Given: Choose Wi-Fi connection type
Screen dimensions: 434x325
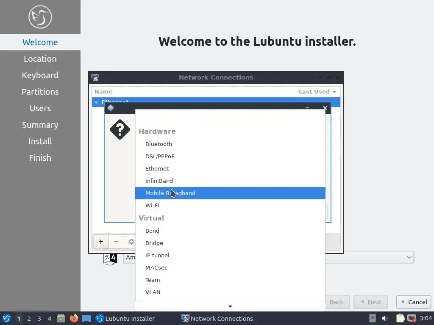Looking at the screenshot, I should pos(230,205).
